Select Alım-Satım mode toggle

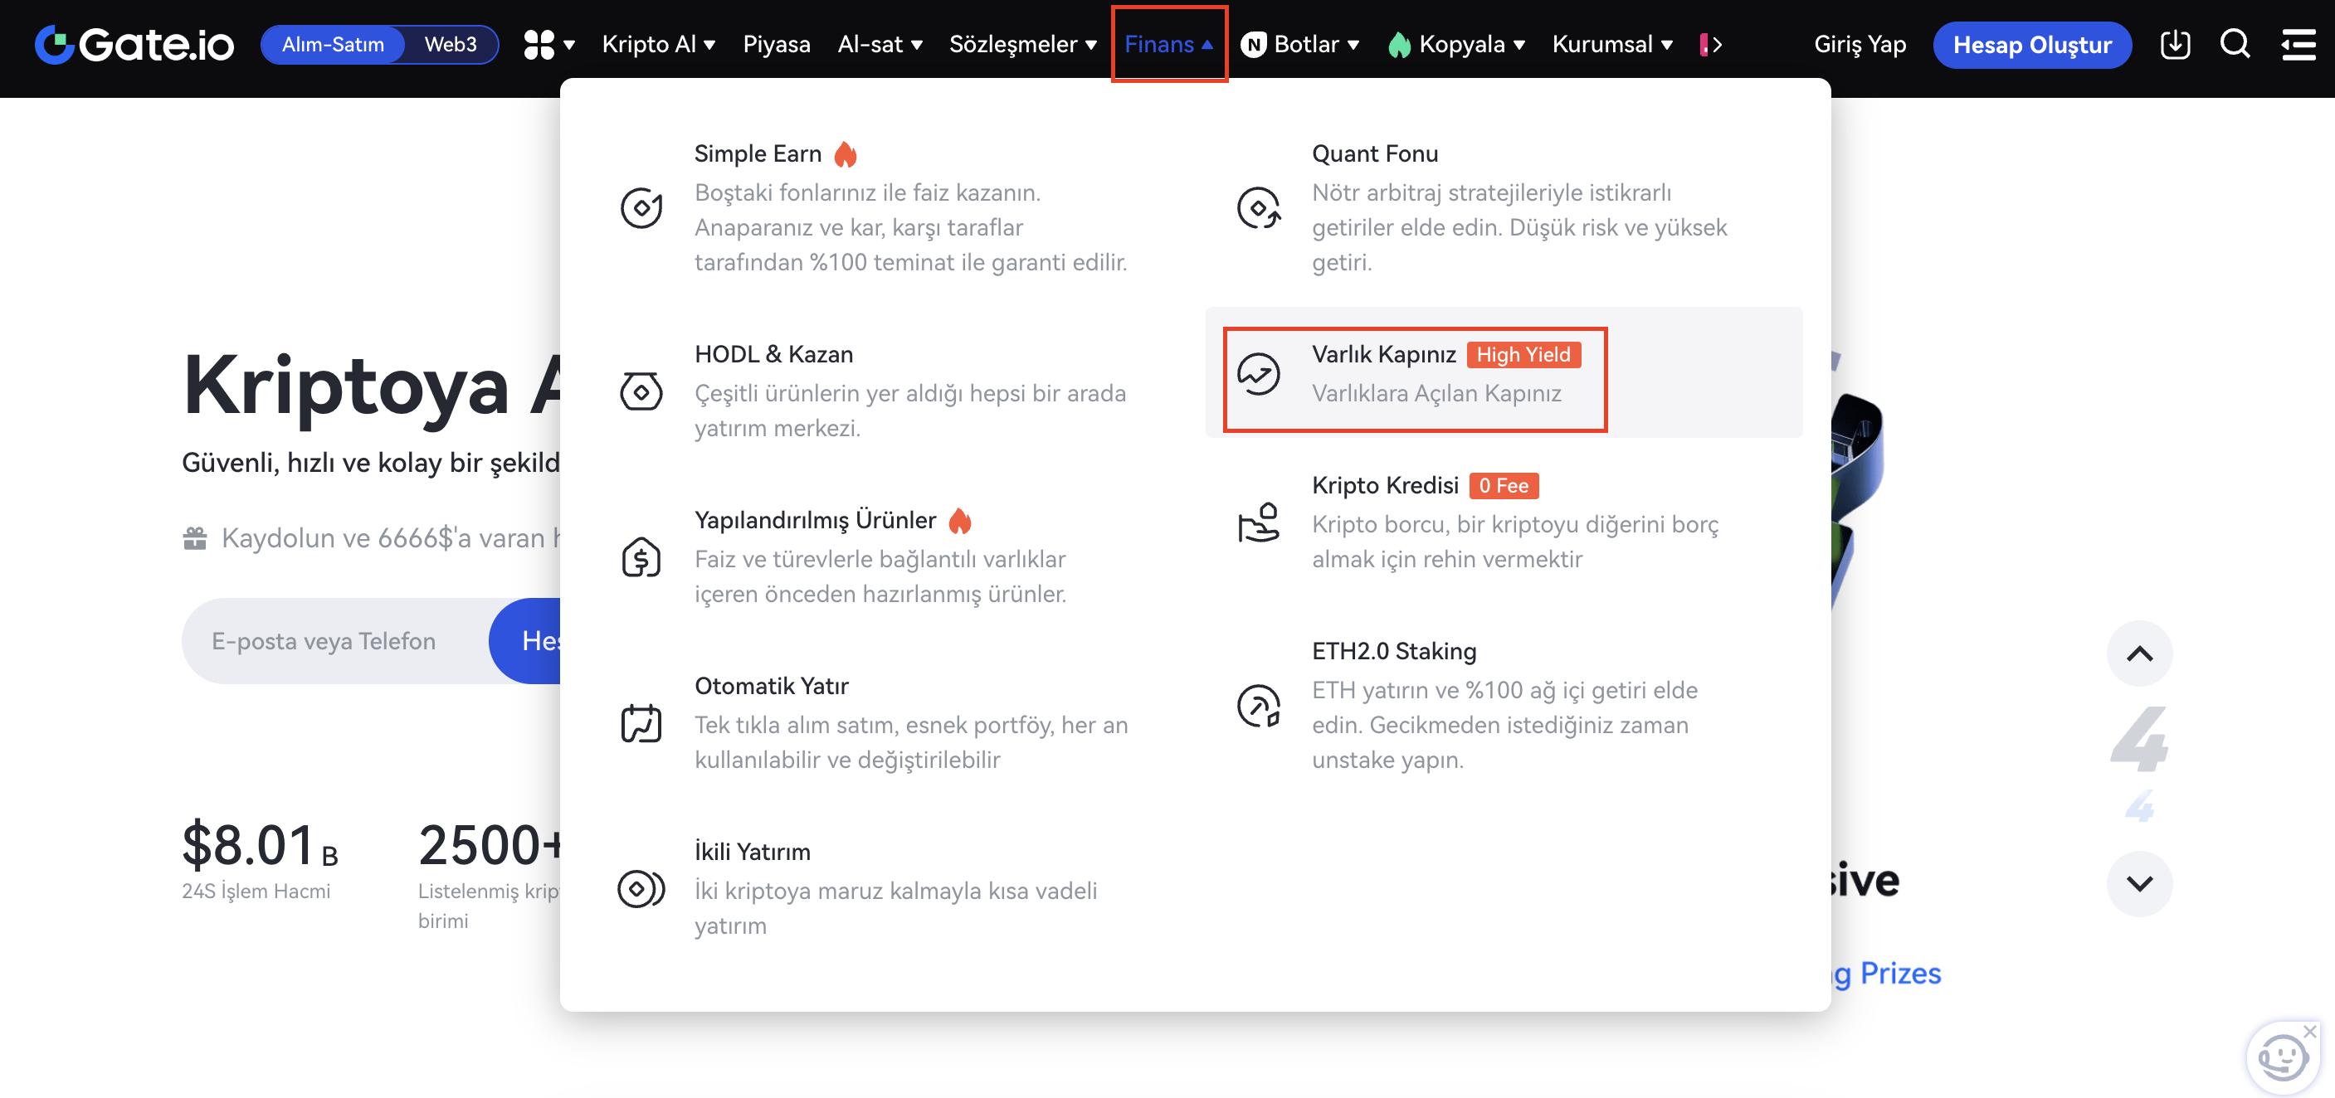click(x=333, y=45)
